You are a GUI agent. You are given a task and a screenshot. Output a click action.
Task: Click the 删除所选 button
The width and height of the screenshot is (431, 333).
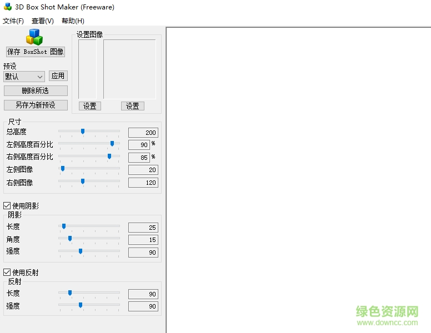click(x=36, y=90)
